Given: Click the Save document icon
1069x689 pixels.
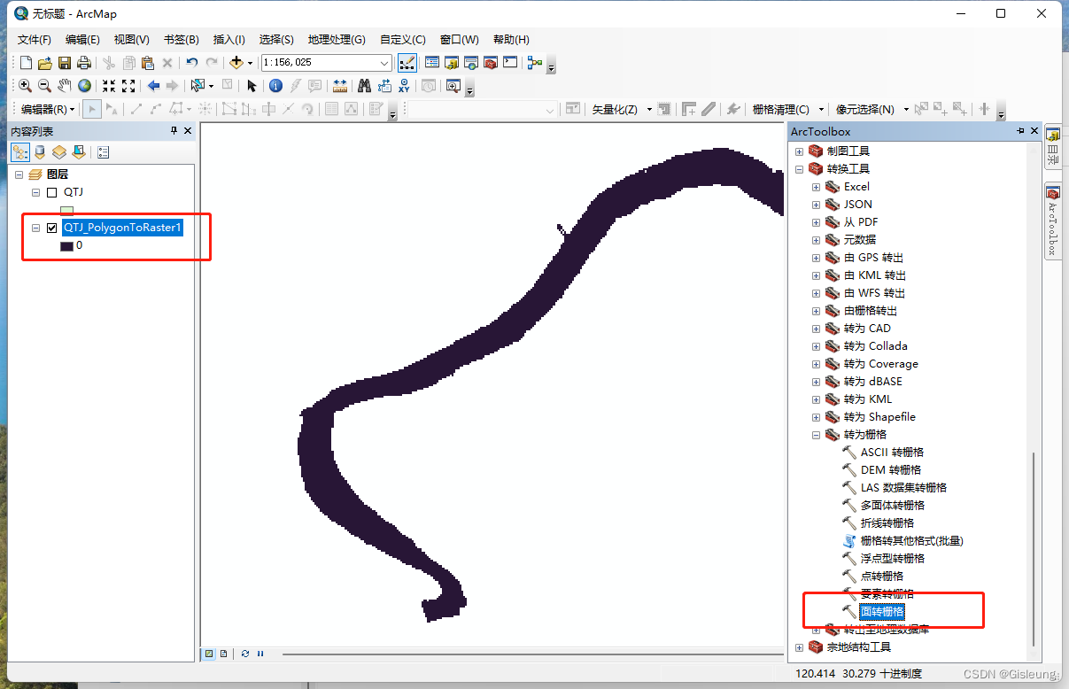Looking at the screenshot, I should pyautogui.click(x=65, y=63).
